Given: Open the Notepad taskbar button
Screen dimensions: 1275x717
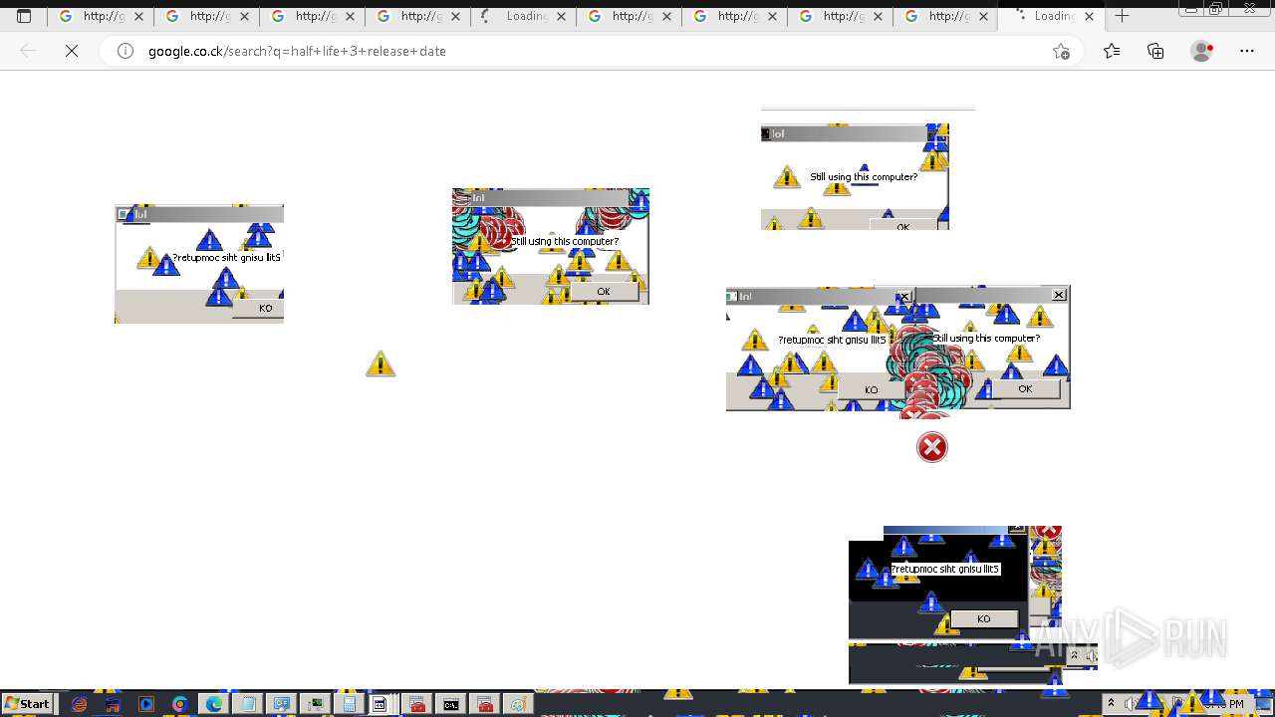Looking at the screenshot, I should pyautogui.click(x=248, y=704).
